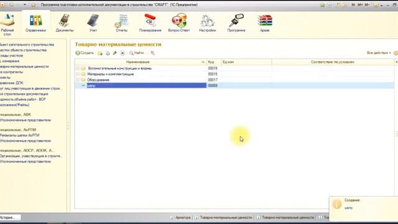The width and height of the screenshot is (398, 224).
Task: Open Справочник ДПК link
Action: pyautogui.click(x=12, y=83)
